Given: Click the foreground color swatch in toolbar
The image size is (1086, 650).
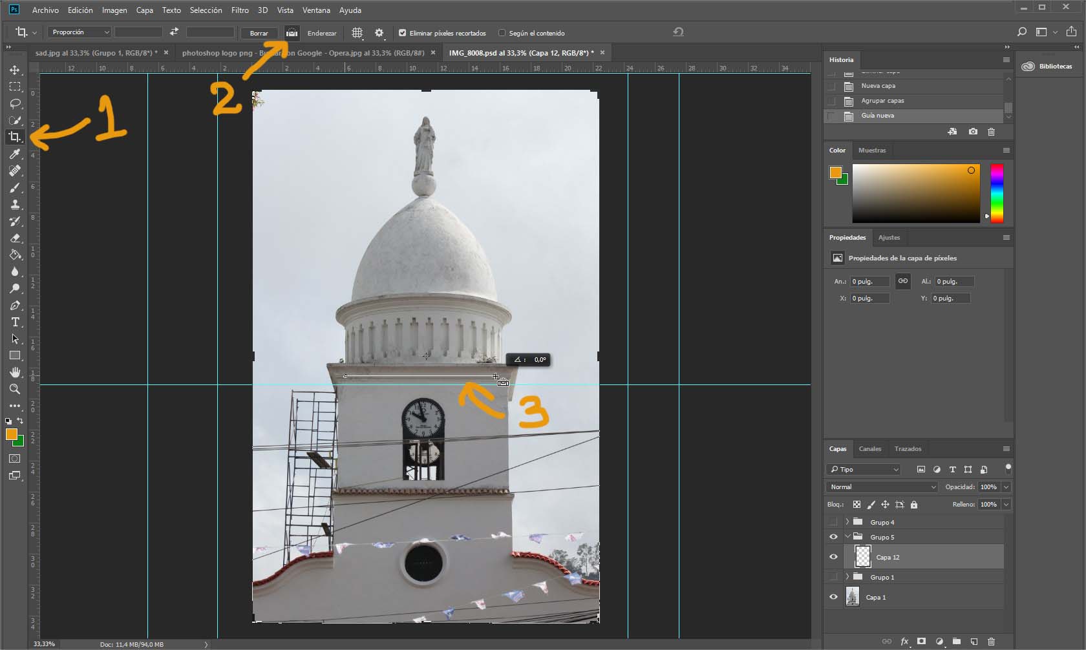Looking at the screenshot, I should pos(11,434).
